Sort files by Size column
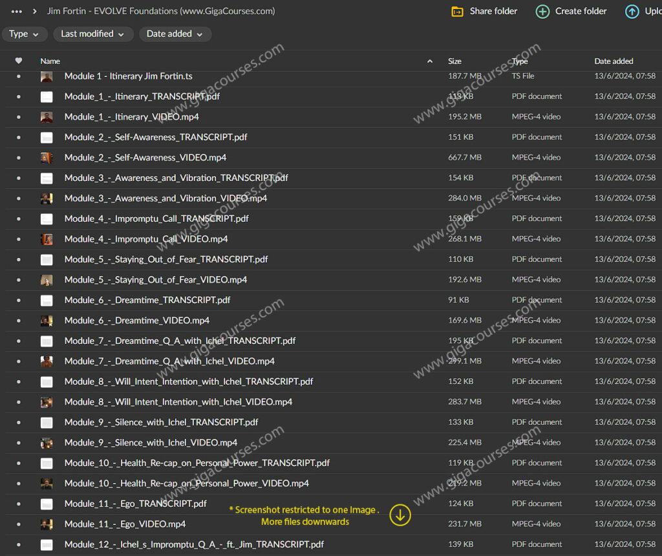This screenshot has height=556, width=662. [454, 61]
